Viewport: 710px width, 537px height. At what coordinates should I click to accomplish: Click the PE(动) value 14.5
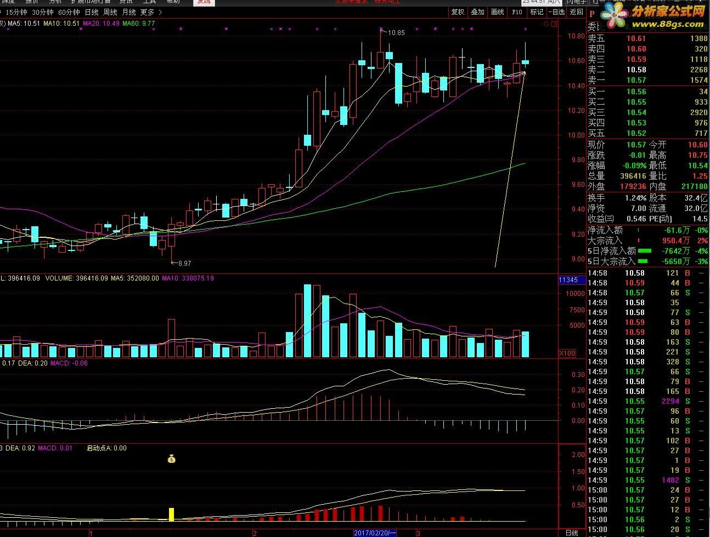pos(700,219)
